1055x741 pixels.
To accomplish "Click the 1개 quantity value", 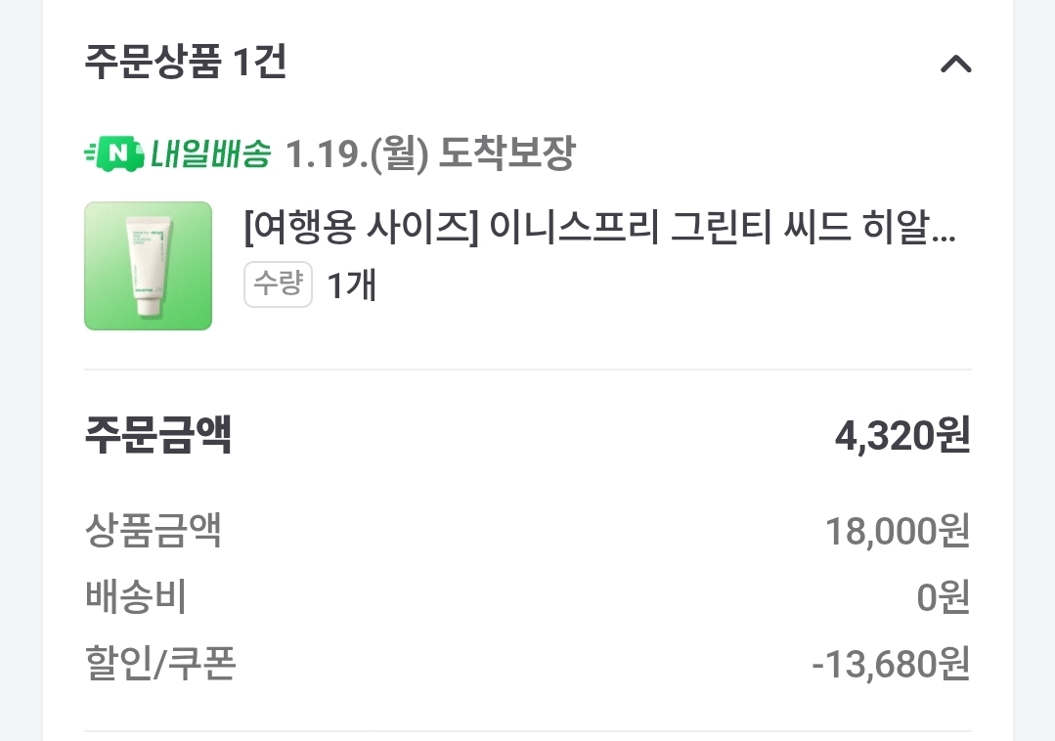I will (351, 285).
